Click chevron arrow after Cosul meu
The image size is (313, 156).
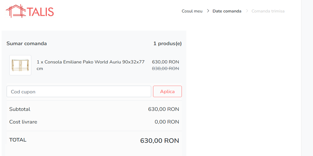[x=208, y=11]
